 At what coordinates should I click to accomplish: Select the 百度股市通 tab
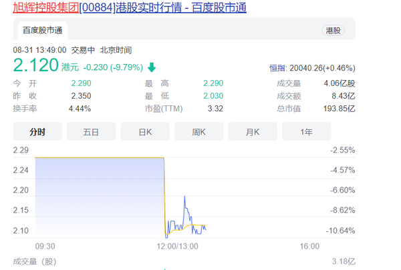(43, 31)
